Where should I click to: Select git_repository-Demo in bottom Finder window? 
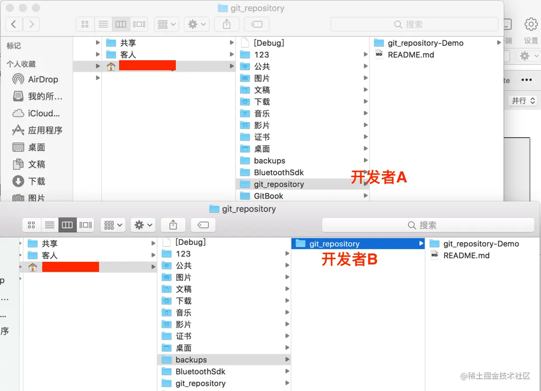(x=483, y=244)
